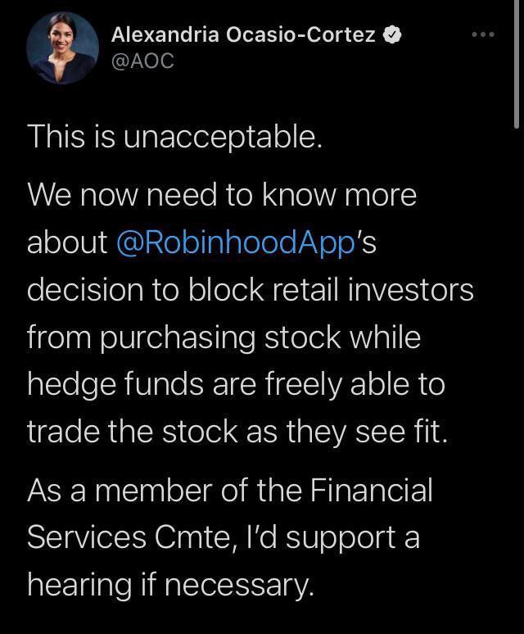Click the word "about" before the mention
The width and height of the screenshot is (524, 634).
(x=67, y=242)
